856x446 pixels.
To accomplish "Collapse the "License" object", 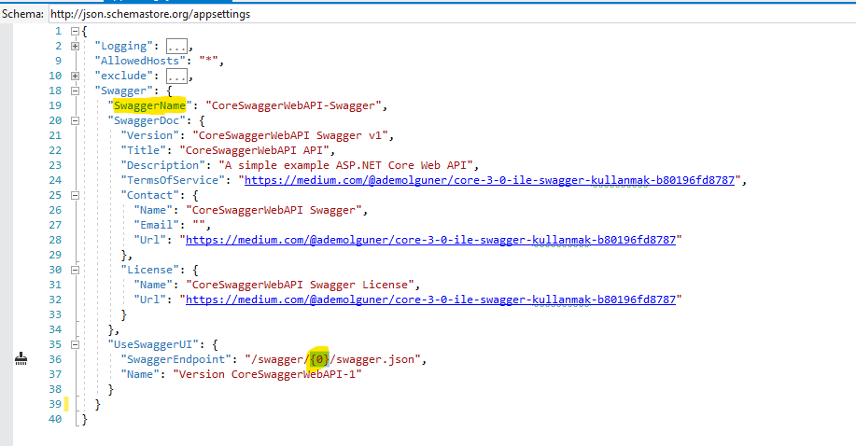I will tap(76, 270).
